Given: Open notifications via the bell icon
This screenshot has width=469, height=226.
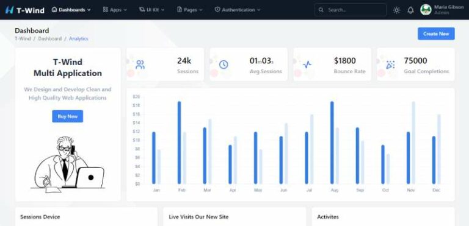Looking at the screenshot, I should pyautogui.click(x=410, y=10).
